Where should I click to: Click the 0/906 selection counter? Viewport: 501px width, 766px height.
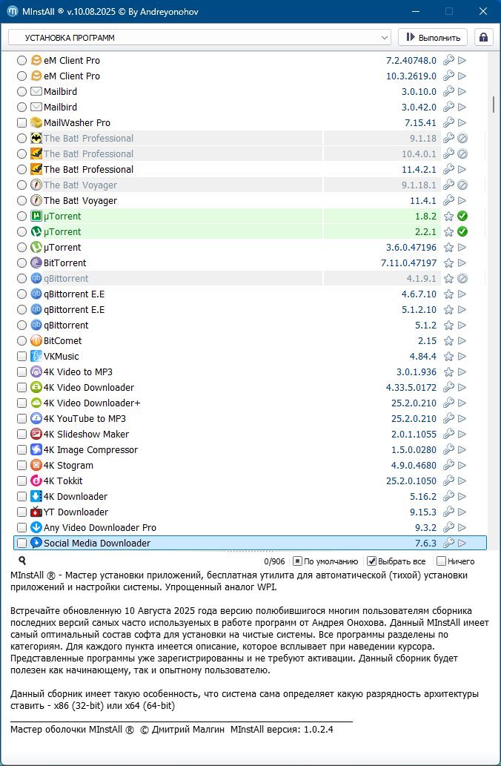coord(274,561)
